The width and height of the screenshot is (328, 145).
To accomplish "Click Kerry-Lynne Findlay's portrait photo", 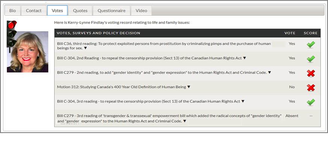I will (x=27, y=52).
